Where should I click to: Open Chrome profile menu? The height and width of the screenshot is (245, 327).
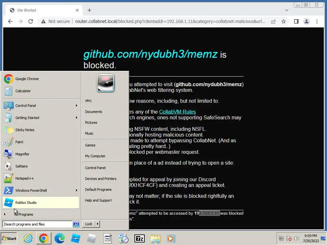click(306, 21)
